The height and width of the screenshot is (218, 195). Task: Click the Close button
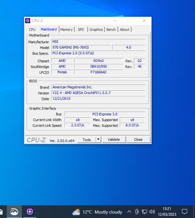(138, 140)
